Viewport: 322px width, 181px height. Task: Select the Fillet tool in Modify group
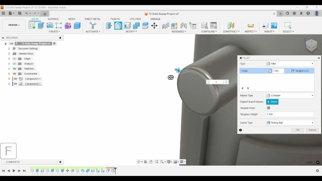(x=118, y=25)
